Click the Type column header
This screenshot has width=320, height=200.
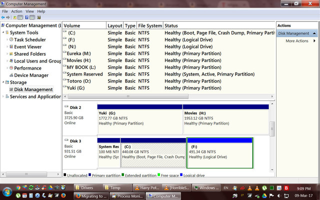pyautogui.click(x=130, y=25)
